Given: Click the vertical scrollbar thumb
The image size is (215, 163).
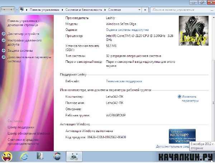Looking at the screenshot, I should click(214, 102).
